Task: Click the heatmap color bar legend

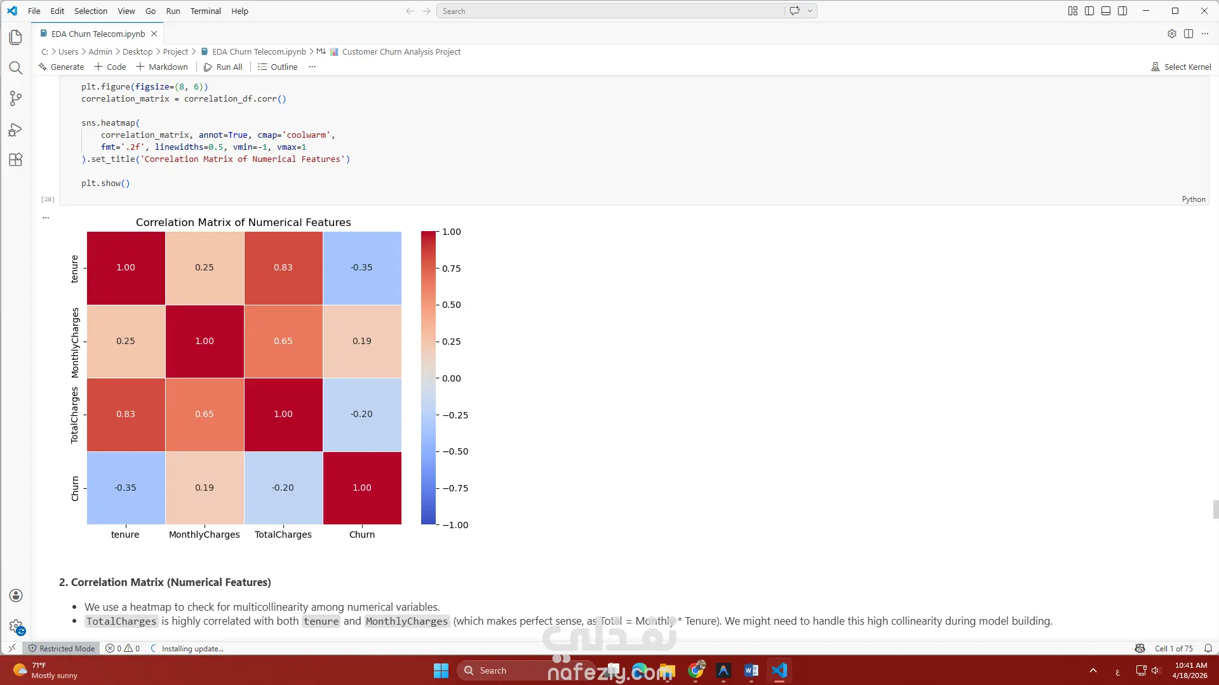Action: (x=428, y=378)
